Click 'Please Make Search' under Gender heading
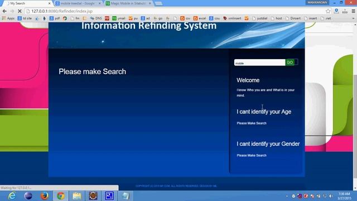Screen dimensions: 357x201 [252, 155]
